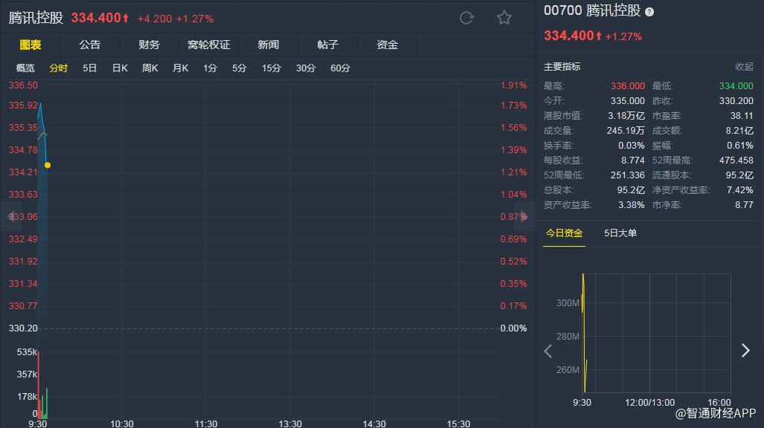The image size is (764, 428).
Task: Click the yellow current-price dot on chart
Action: [x=48, y=165]
